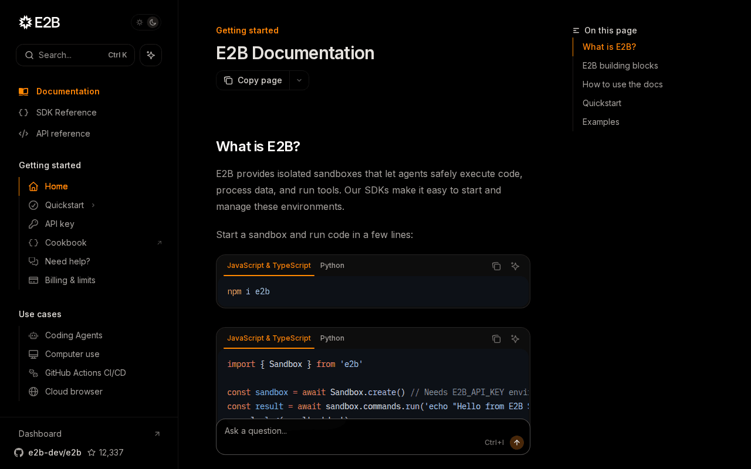The image size is (751, 469).
Task: Click the API reference code icon
Action: tap(23, 134)
